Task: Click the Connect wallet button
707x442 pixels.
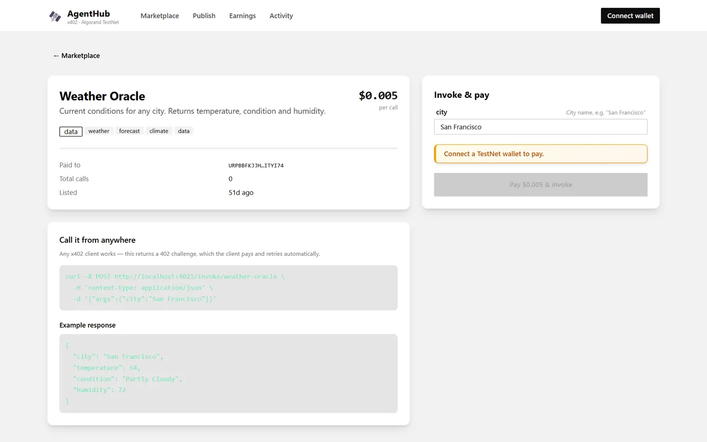Action: (630, 16)
